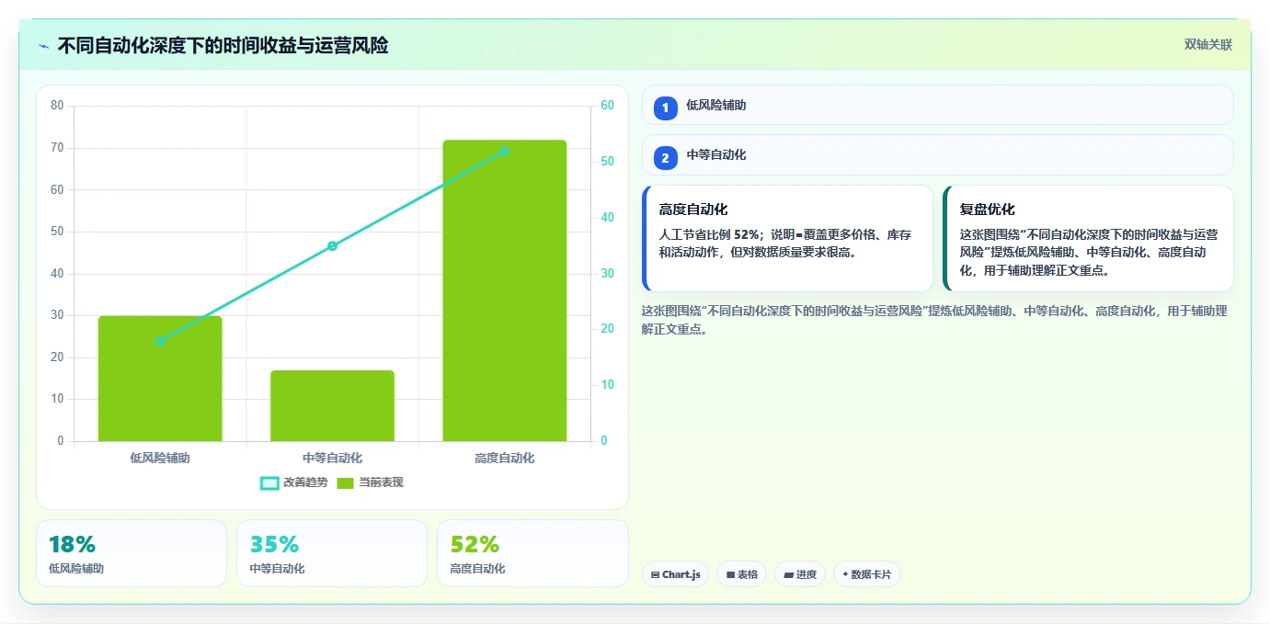
Task: Click the lightning icon beside the chart title
Action: pos(43,46)
